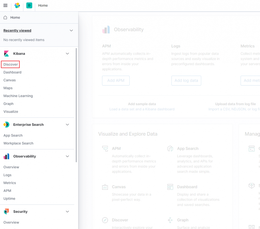Open Machine Learning in the sidebar
The height and width of the screenshot is (229, 260).
click(18, 96)
